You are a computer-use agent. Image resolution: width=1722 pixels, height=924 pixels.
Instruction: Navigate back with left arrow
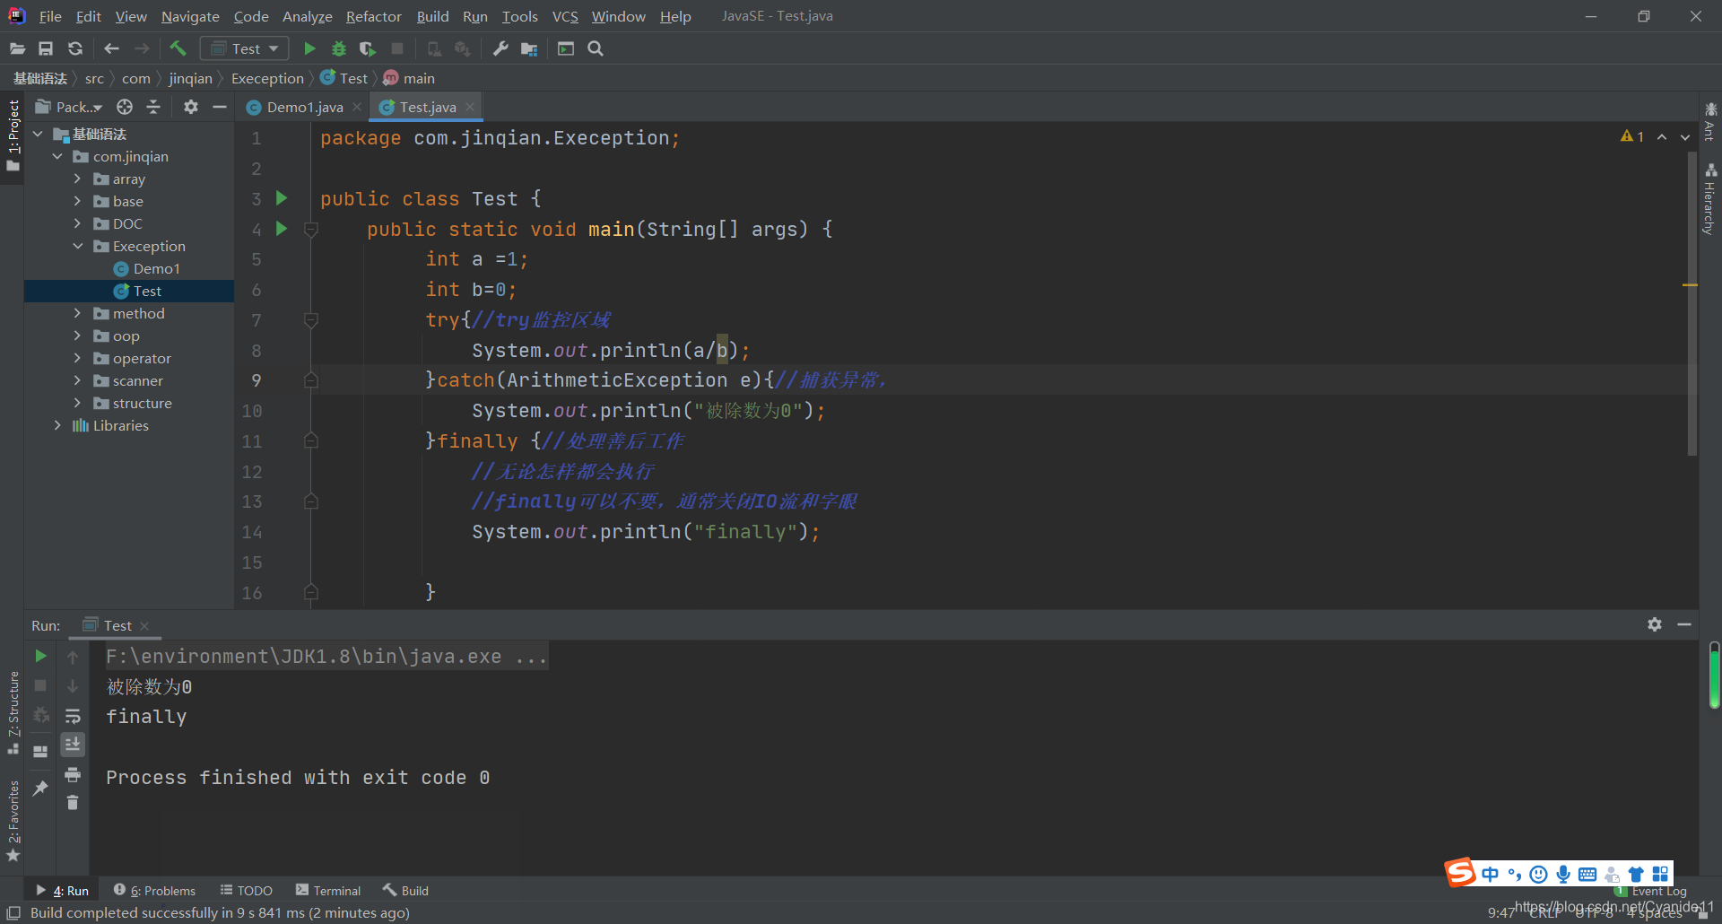(x=111, y=48)
